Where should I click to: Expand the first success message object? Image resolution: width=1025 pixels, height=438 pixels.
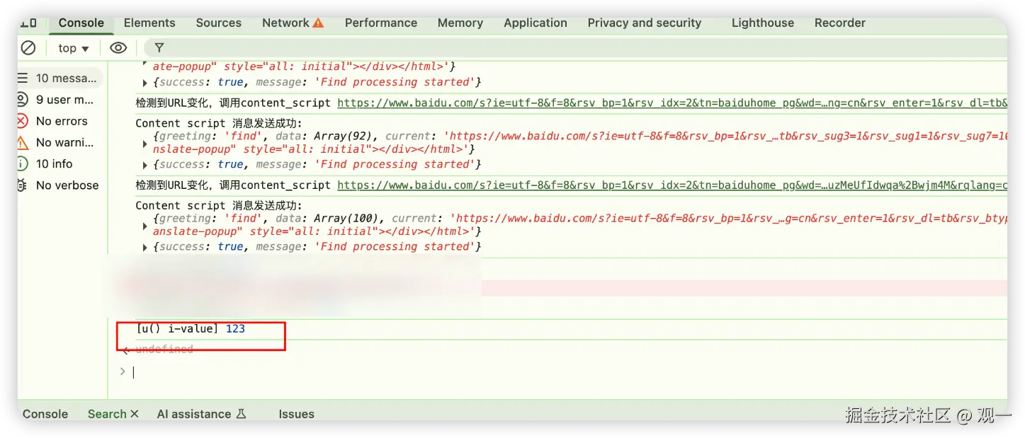point(145,83)
